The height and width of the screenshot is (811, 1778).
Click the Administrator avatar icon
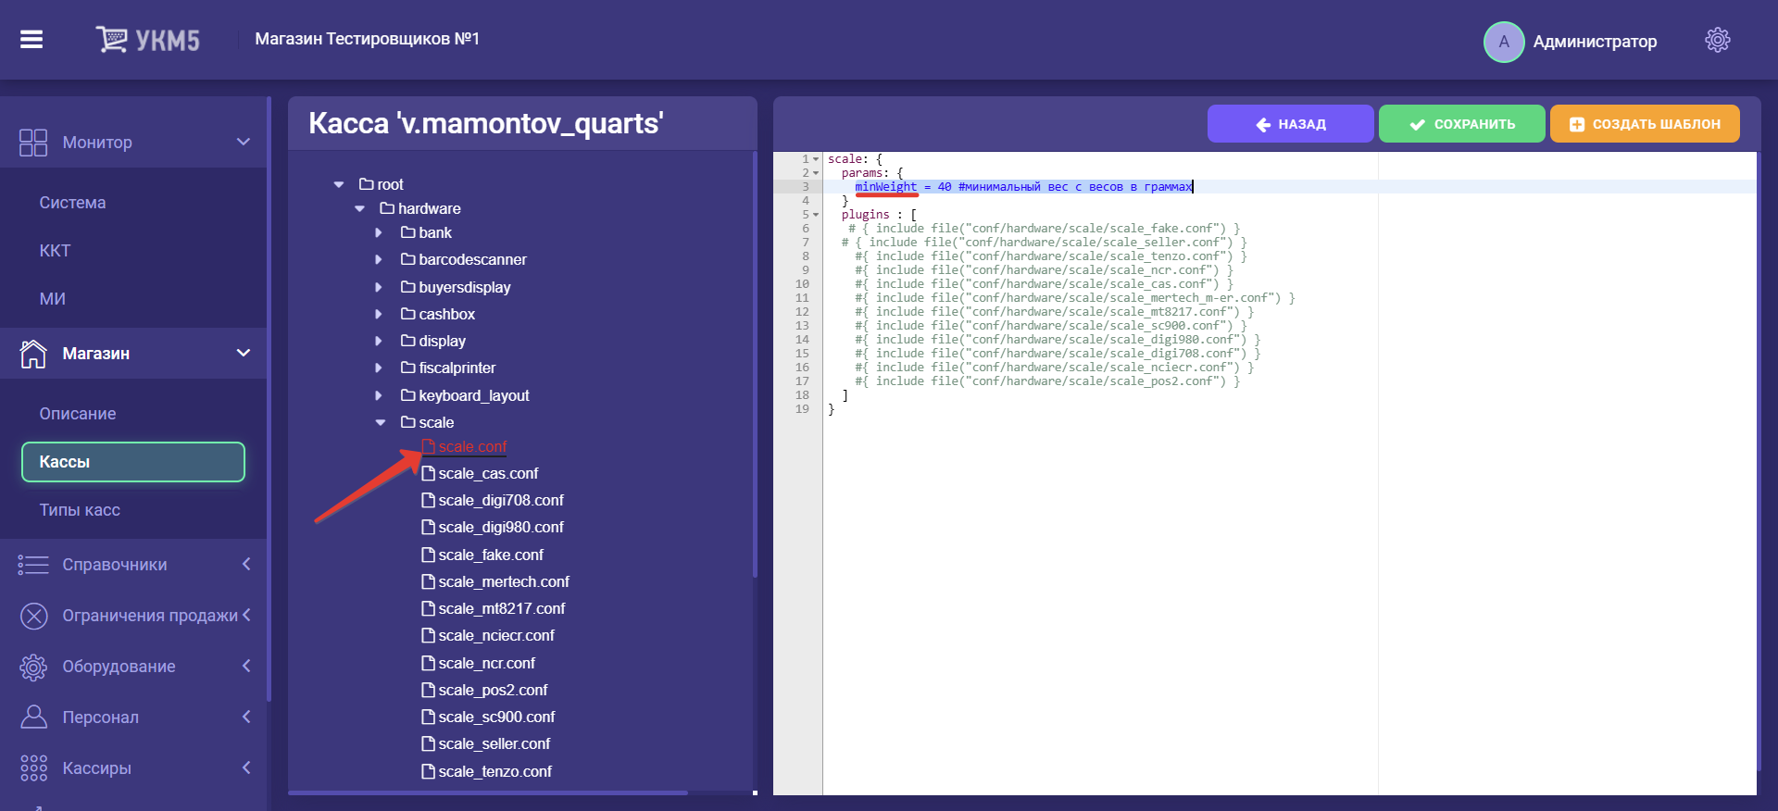(x=1504, y=42)
